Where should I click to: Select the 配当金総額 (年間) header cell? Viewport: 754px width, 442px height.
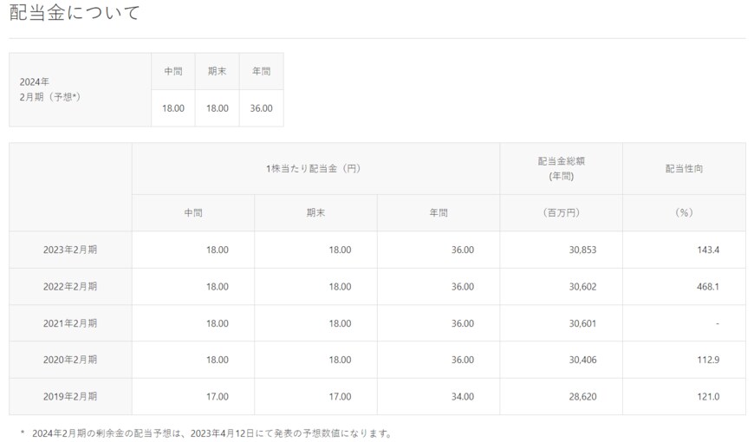pos(561,168)
